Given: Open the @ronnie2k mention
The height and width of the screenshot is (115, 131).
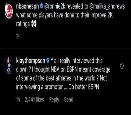Looking at the screenshot, I should point(55,7).
